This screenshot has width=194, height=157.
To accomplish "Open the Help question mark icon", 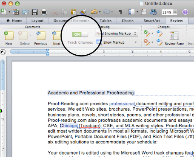I will (185, 12).
